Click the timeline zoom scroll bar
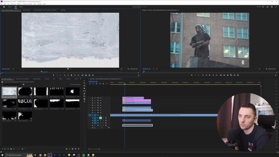Image resolution: width=279 pixels, height=157 pixels. 94,149
